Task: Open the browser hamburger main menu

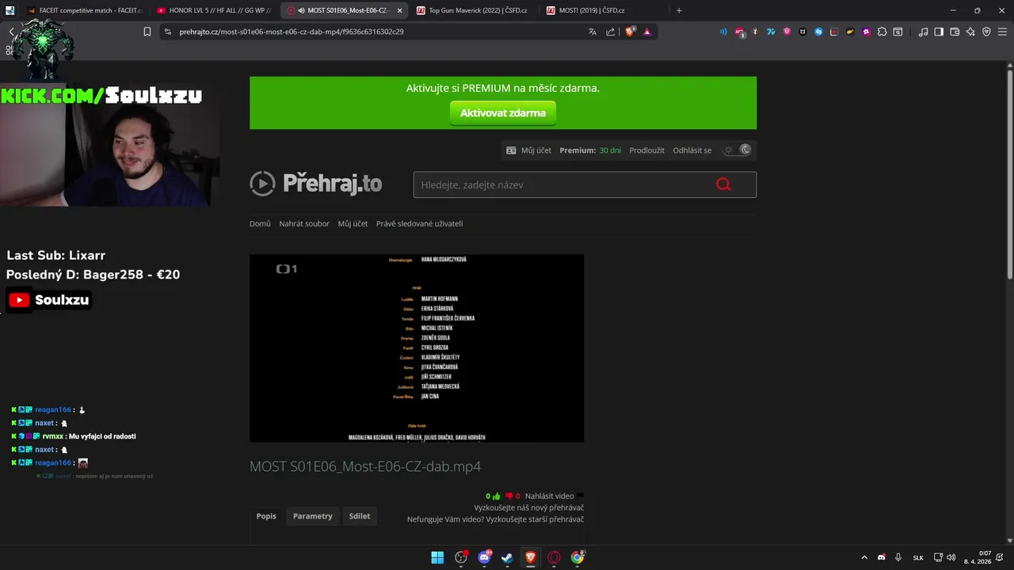Action: click(1002, 32)
